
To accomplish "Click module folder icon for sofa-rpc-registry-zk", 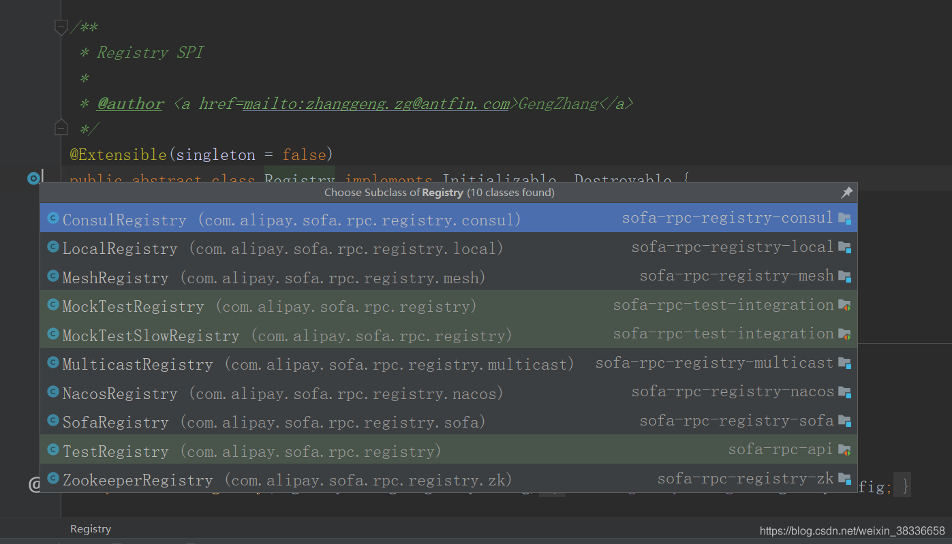I will (x=845, y=479).
